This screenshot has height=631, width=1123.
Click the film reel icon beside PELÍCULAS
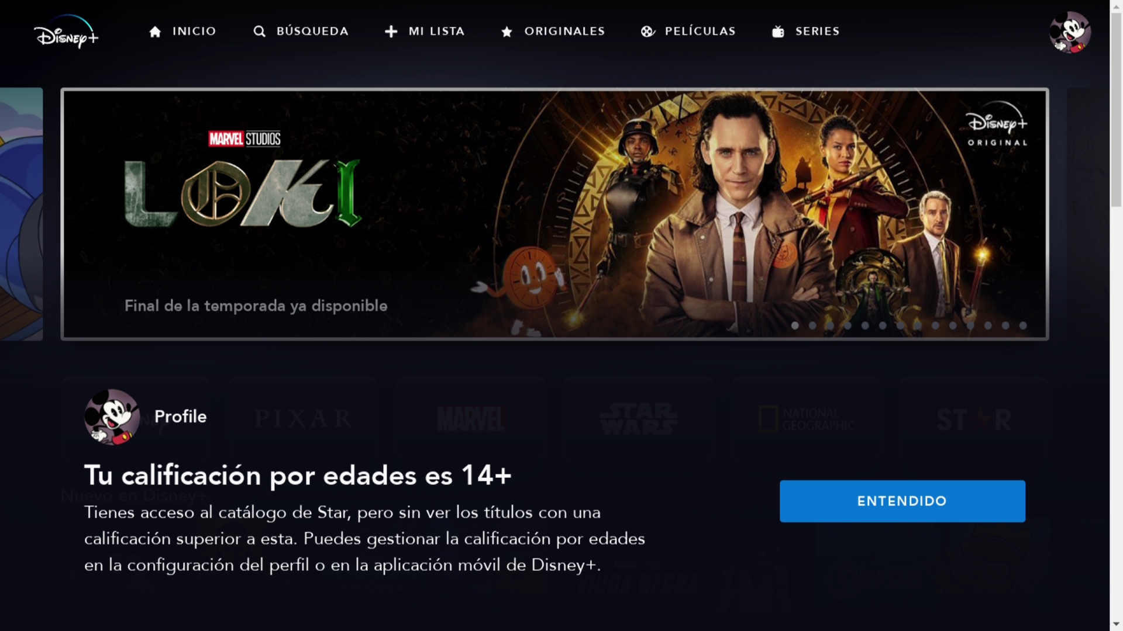coord(647,32)
